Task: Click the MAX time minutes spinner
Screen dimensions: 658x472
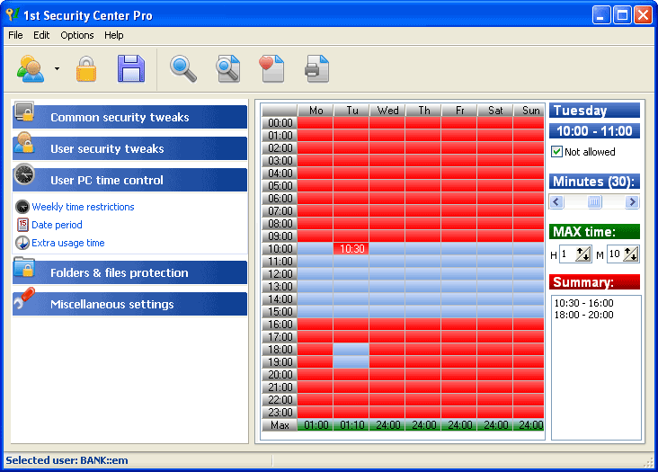Action: (x=631, y=254)
